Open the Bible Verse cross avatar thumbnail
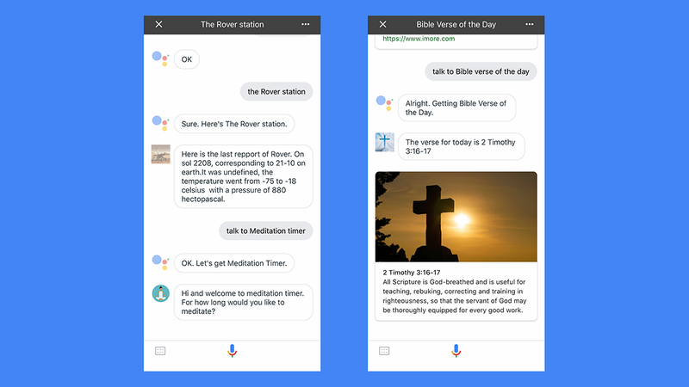 [384, 142]
